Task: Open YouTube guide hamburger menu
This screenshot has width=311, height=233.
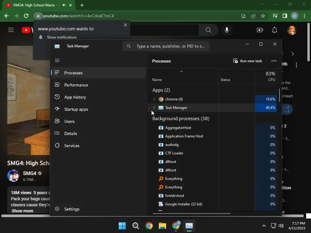Action: point(11,30)
